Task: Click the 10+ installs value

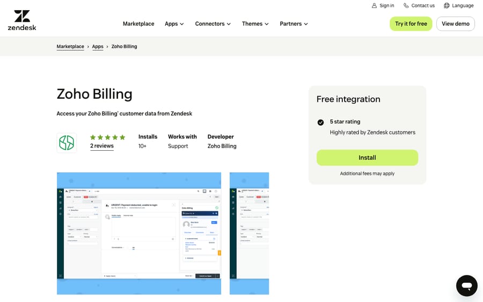Action: [x=142, y=146]
